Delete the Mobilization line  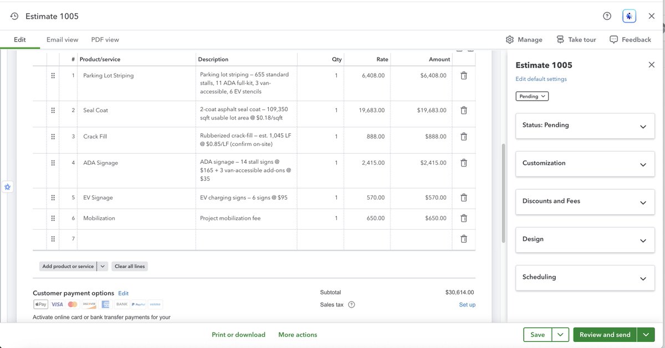pyautogui.click(x=464, y=218)
